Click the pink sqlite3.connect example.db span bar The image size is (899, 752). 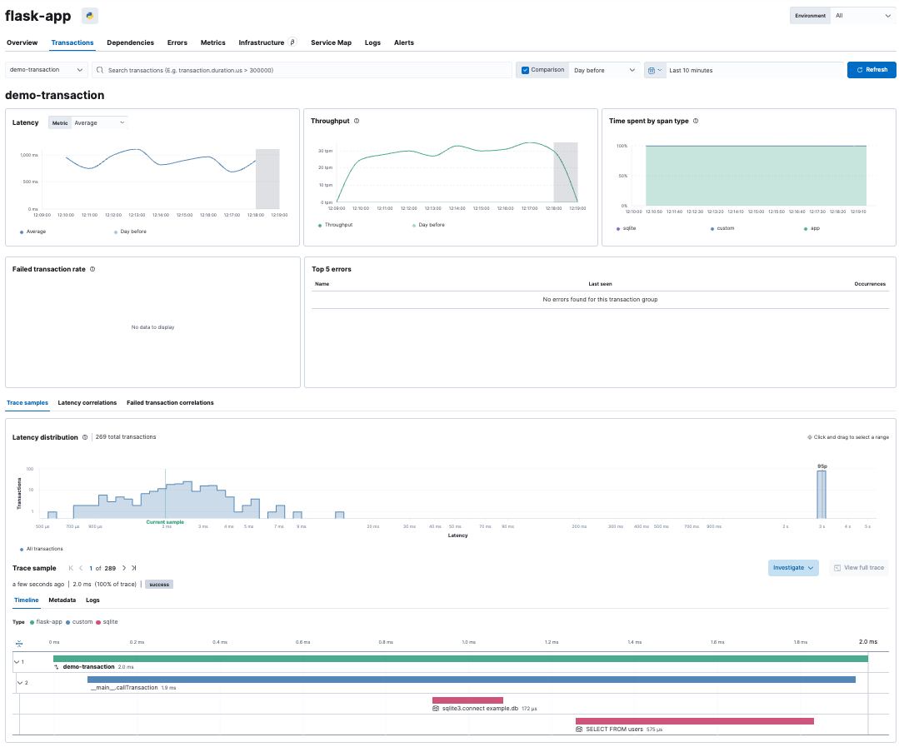pyautogui.click(x=467, y=700)
